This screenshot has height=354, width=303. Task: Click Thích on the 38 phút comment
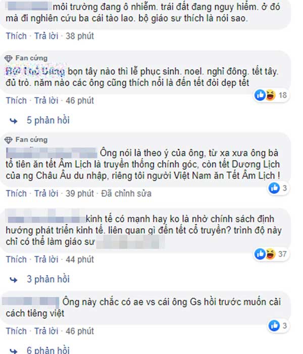coord(16,36)
